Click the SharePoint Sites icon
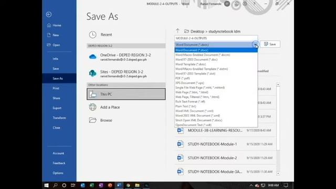The width and height of the screenshot is (336, 189). (x=92, y=73)
